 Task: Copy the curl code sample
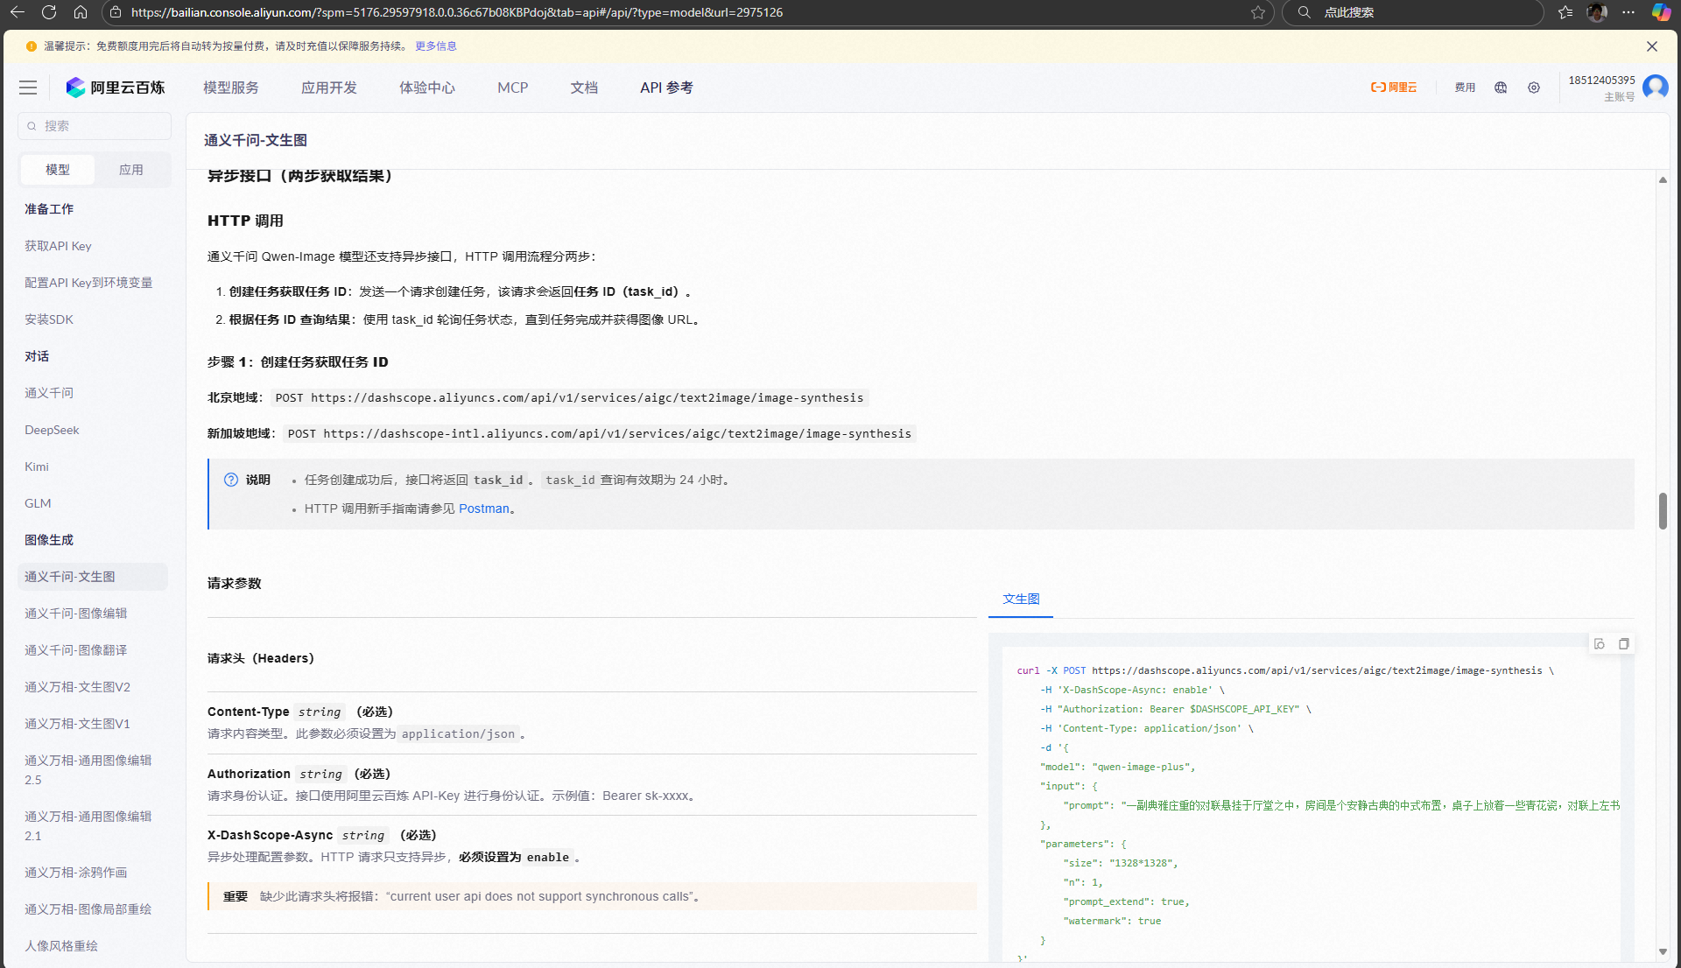(x=1623, y=644)
